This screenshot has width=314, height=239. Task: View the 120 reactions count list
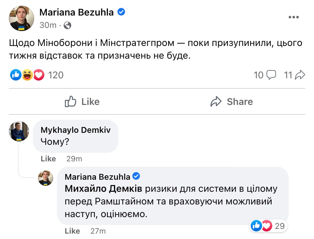56,75
